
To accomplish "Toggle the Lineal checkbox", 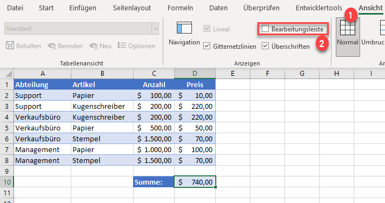I will [x=207, y=29].
